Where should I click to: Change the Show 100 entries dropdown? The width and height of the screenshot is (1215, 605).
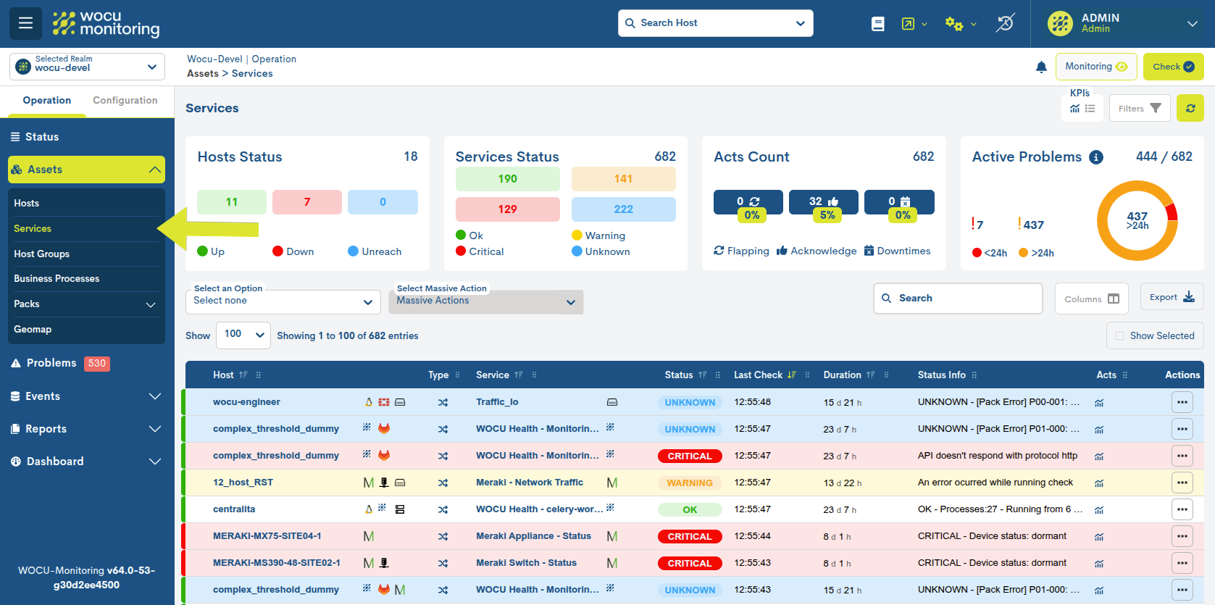pyautogui.click(x=243, y=335)
